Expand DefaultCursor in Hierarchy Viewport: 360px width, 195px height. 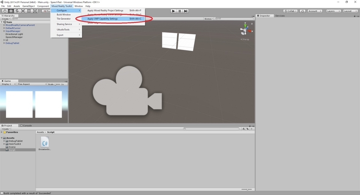[4, 28]
